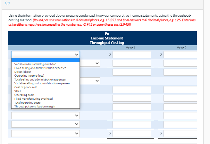Open the last row account dropdown
This screenshot has width=210, height=144.
tap(46, 133)
